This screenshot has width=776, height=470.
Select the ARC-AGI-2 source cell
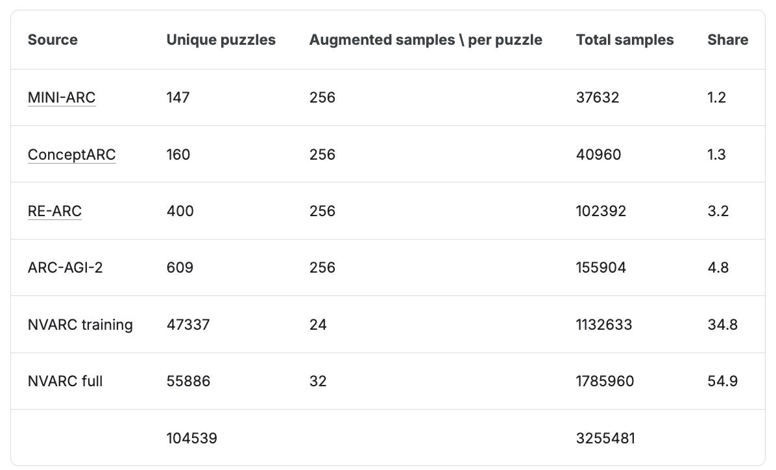66,267
